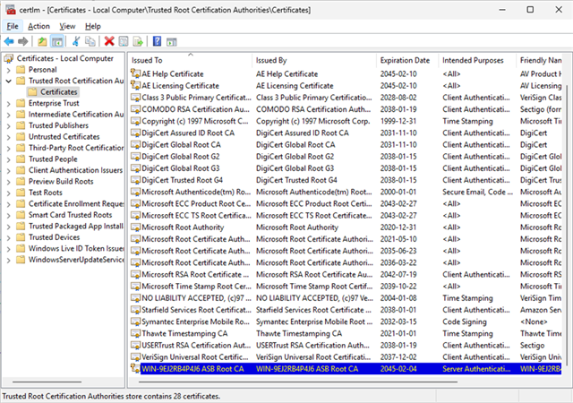This screenshot has height=403, width=573.
Task: Sort by the Friendly Name column header
Action: click(x=540, y=60)
